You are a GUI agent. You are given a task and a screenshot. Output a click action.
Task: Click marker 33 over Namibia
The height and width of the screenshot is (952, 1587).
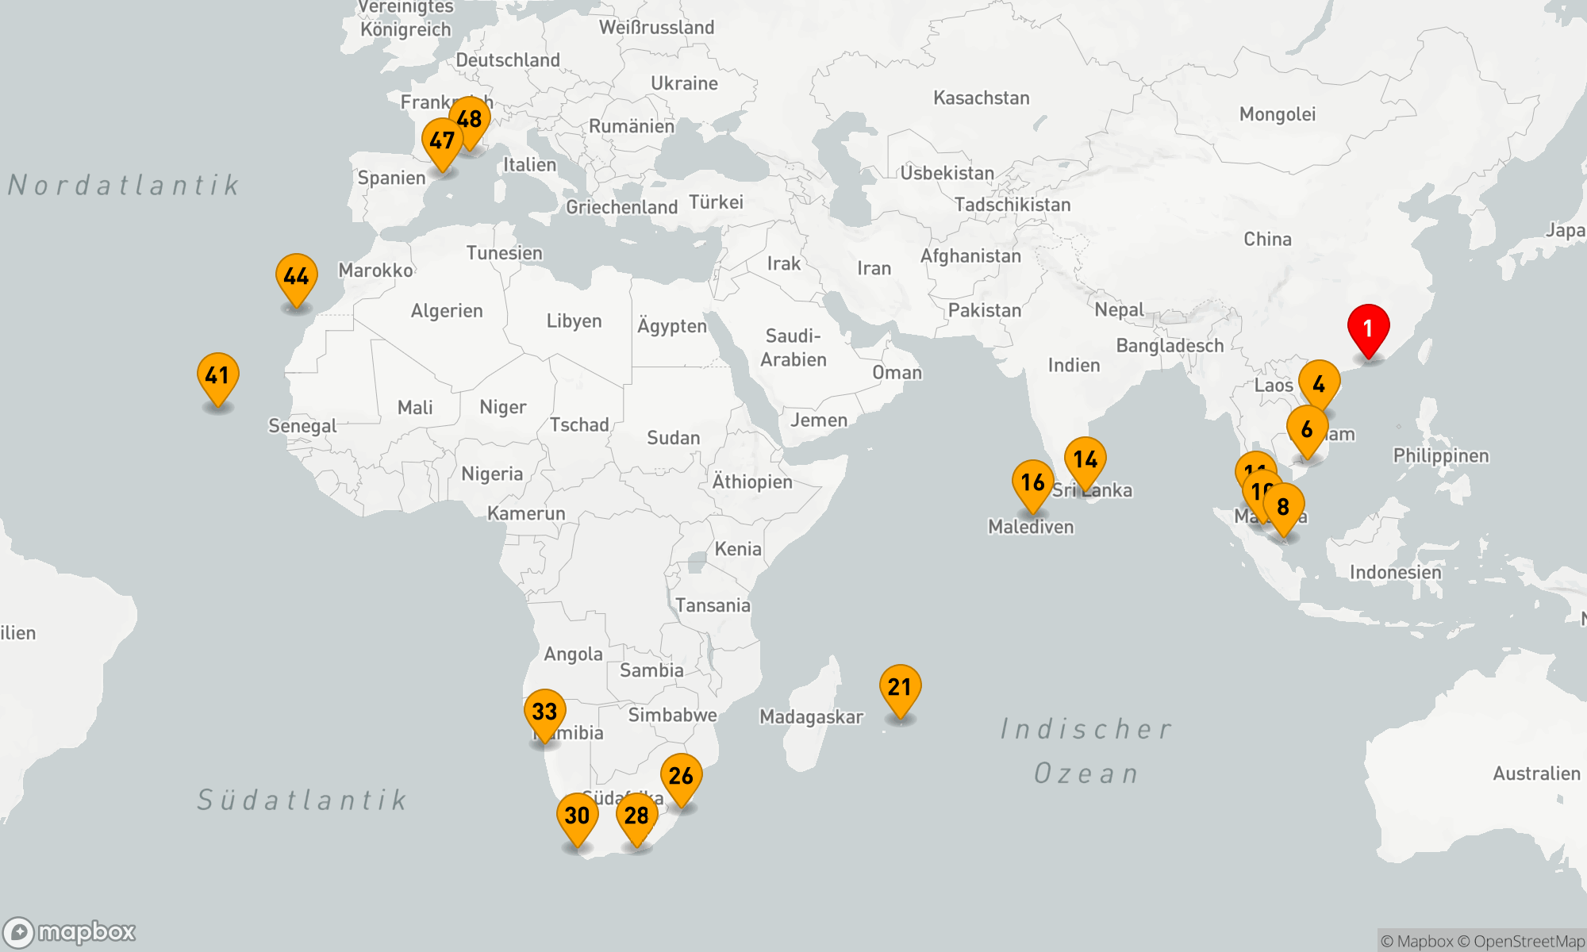(x=544, y=712)
